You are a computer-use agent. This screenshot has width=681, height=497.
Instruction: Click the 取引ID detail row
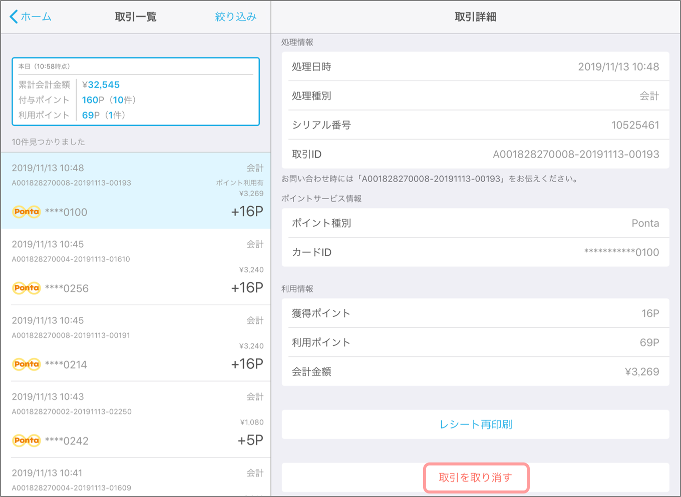pos(475,154)
